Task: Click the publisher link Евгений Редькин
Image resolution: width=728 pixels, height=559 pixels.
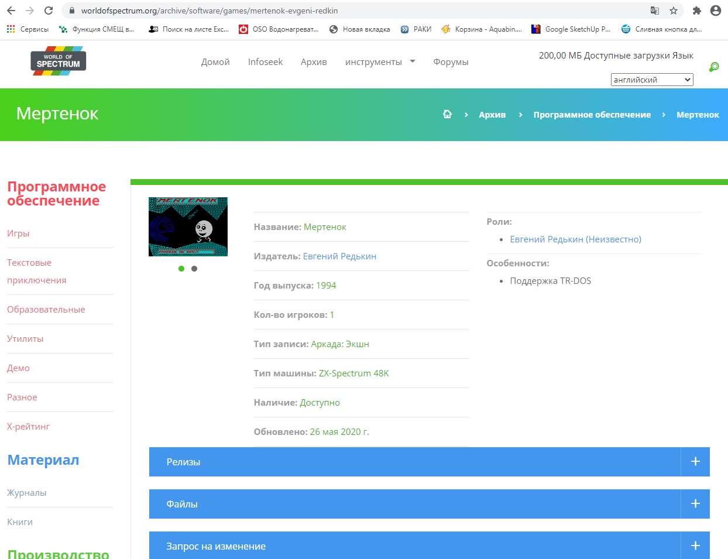Action: pyautogui.click(x=339, y=256)
